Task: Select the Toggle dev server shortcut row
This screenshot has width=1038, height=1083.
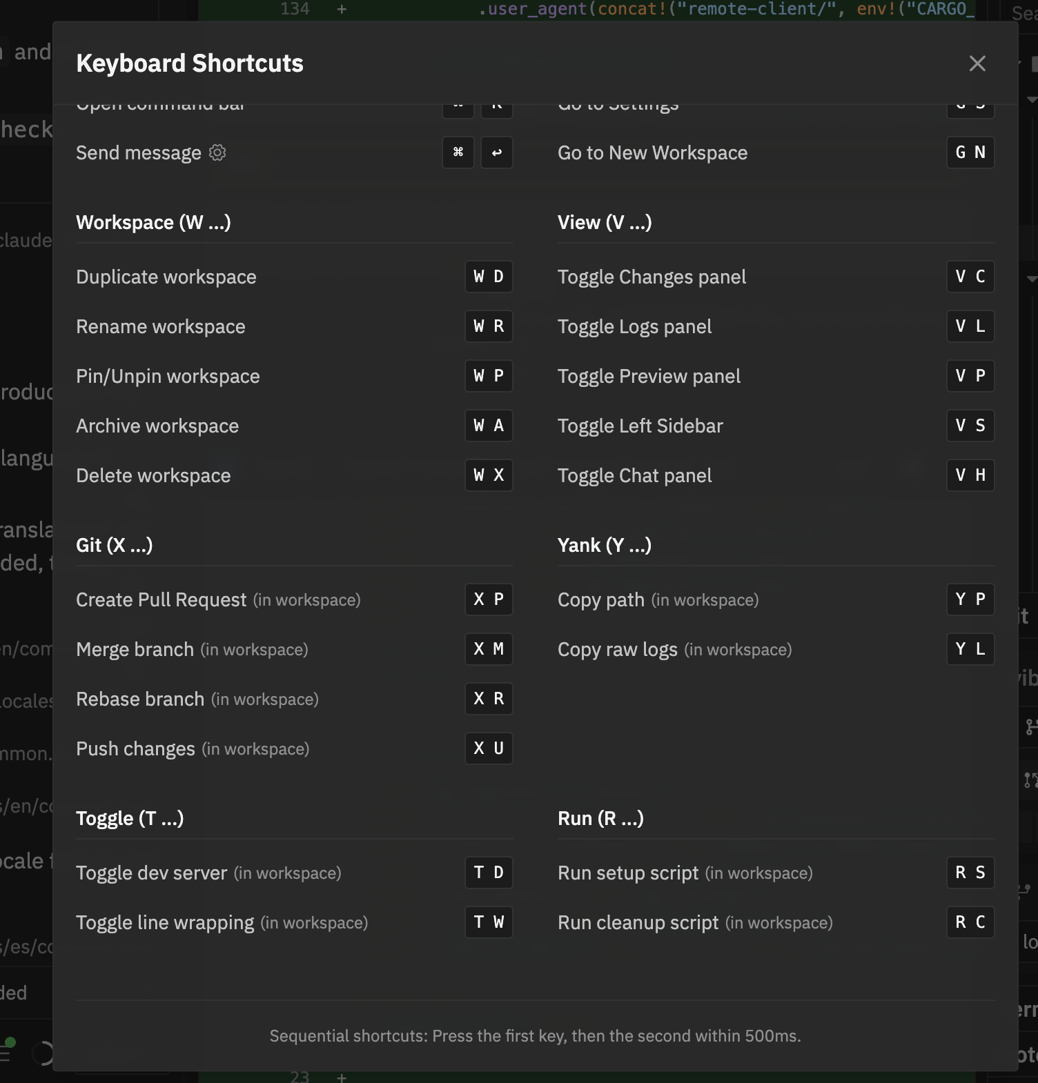Action: pyautogui.click(x=294, y=873)
